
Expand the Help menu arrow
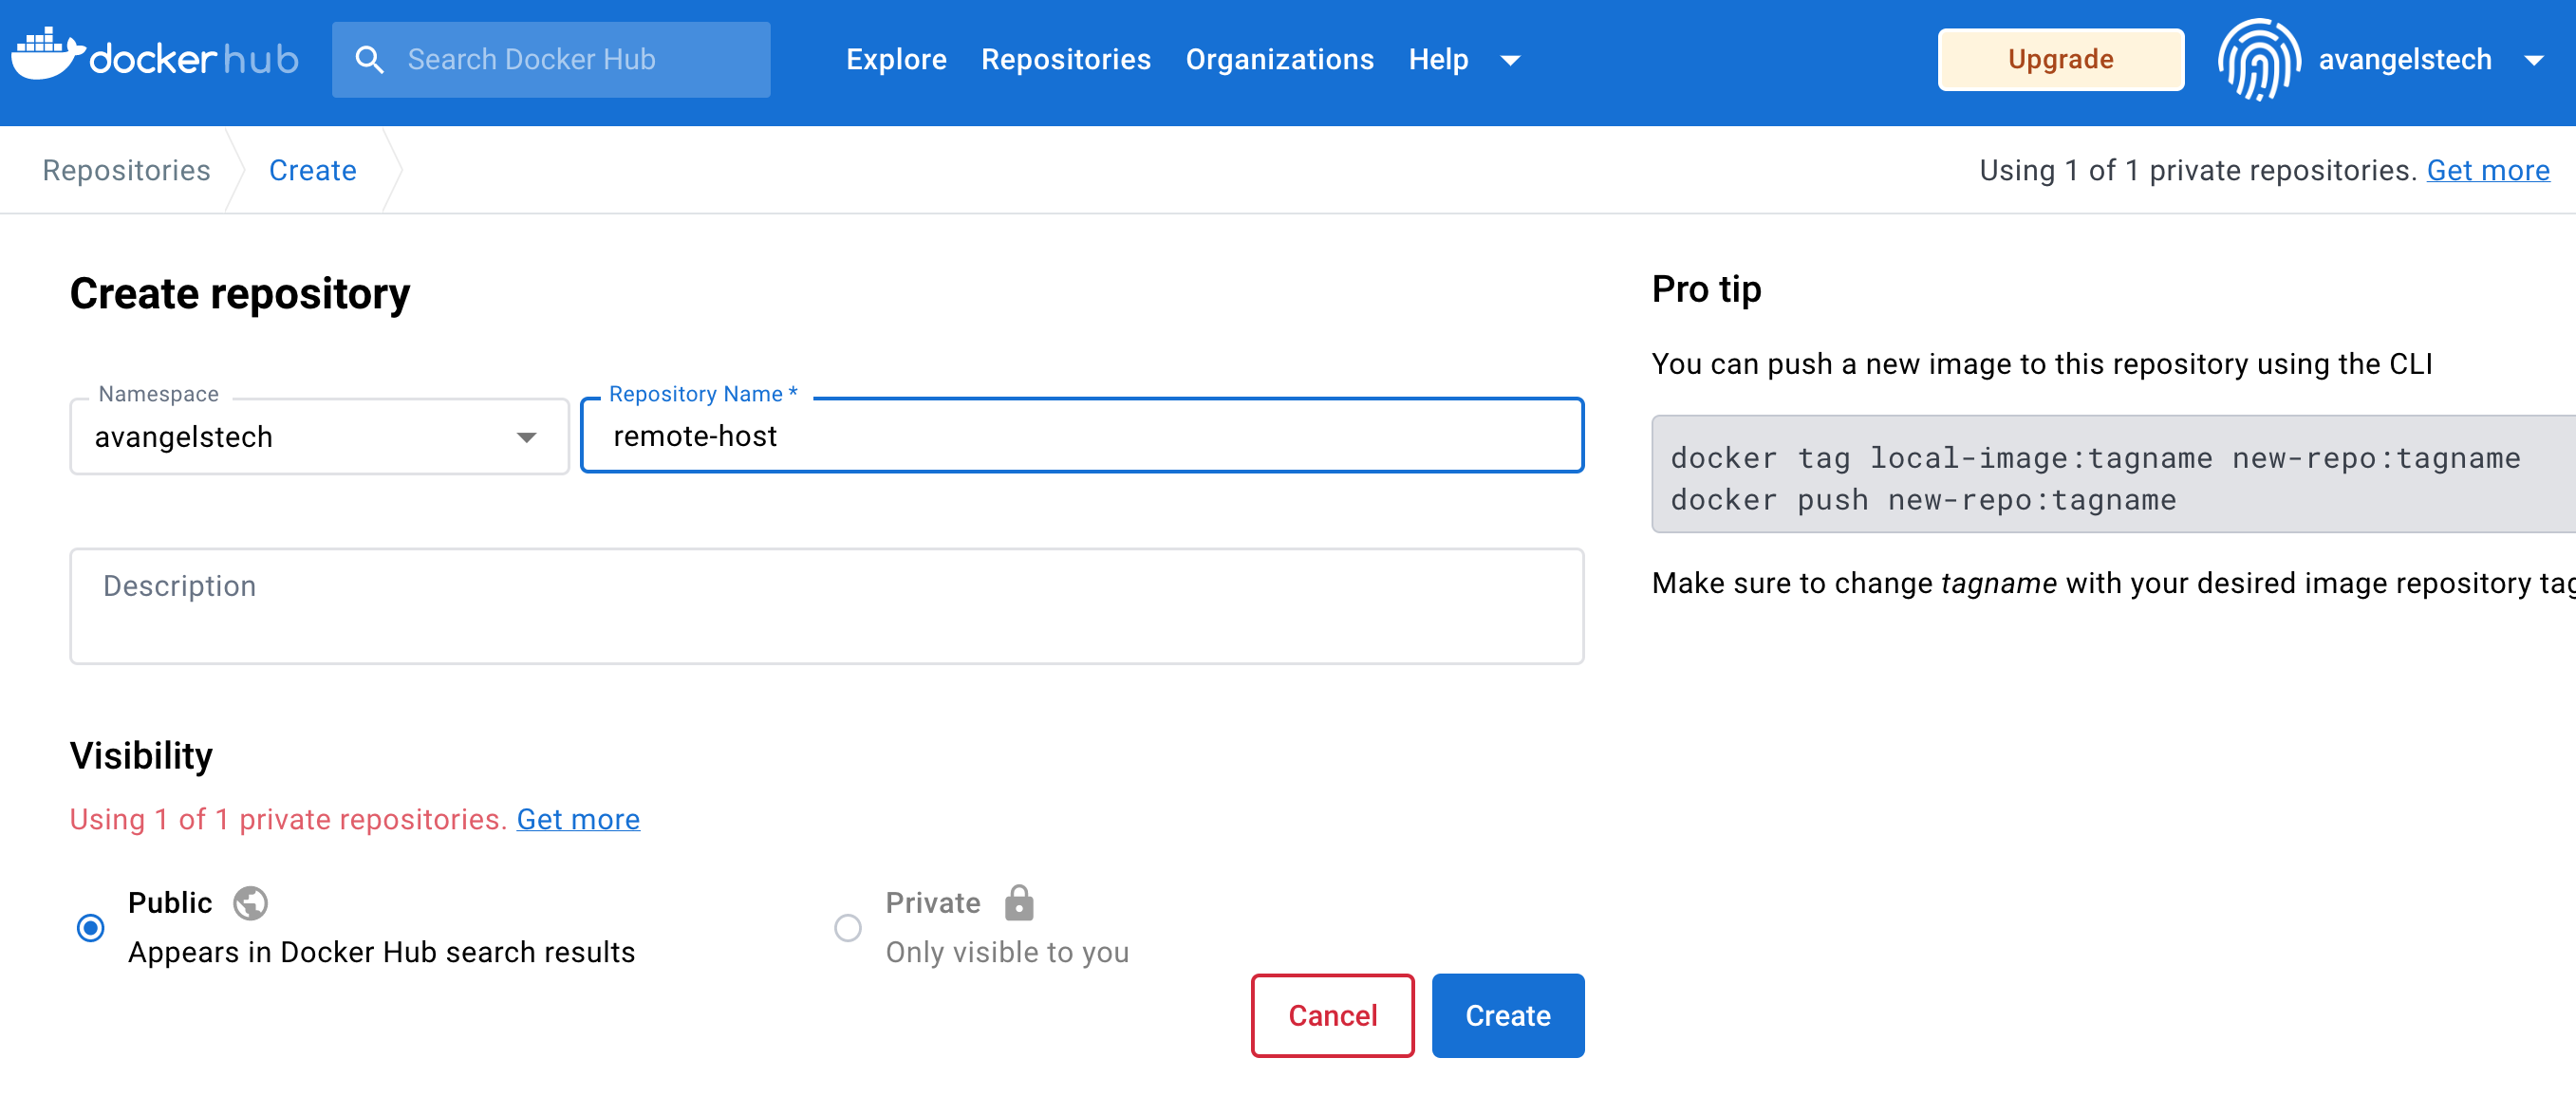(x=1510, y=61)
